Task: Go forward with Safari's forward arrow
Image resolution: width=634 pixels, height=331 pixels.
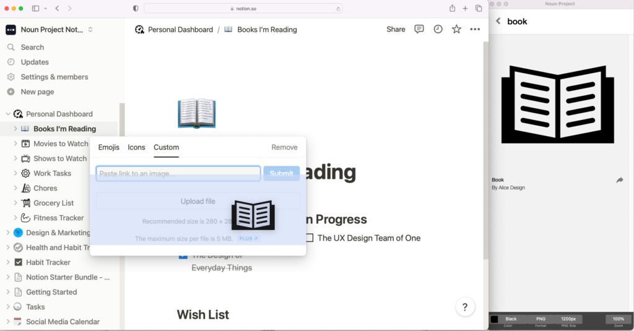Action: click(x=69, y=9)
